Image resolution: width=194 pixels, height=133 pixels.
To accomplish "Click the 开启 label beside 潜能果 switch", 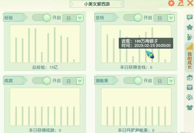I will click(148, 81).
